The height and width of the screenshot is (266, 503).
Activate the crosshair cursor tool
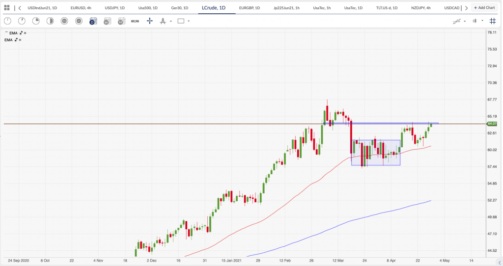(149, 21)
